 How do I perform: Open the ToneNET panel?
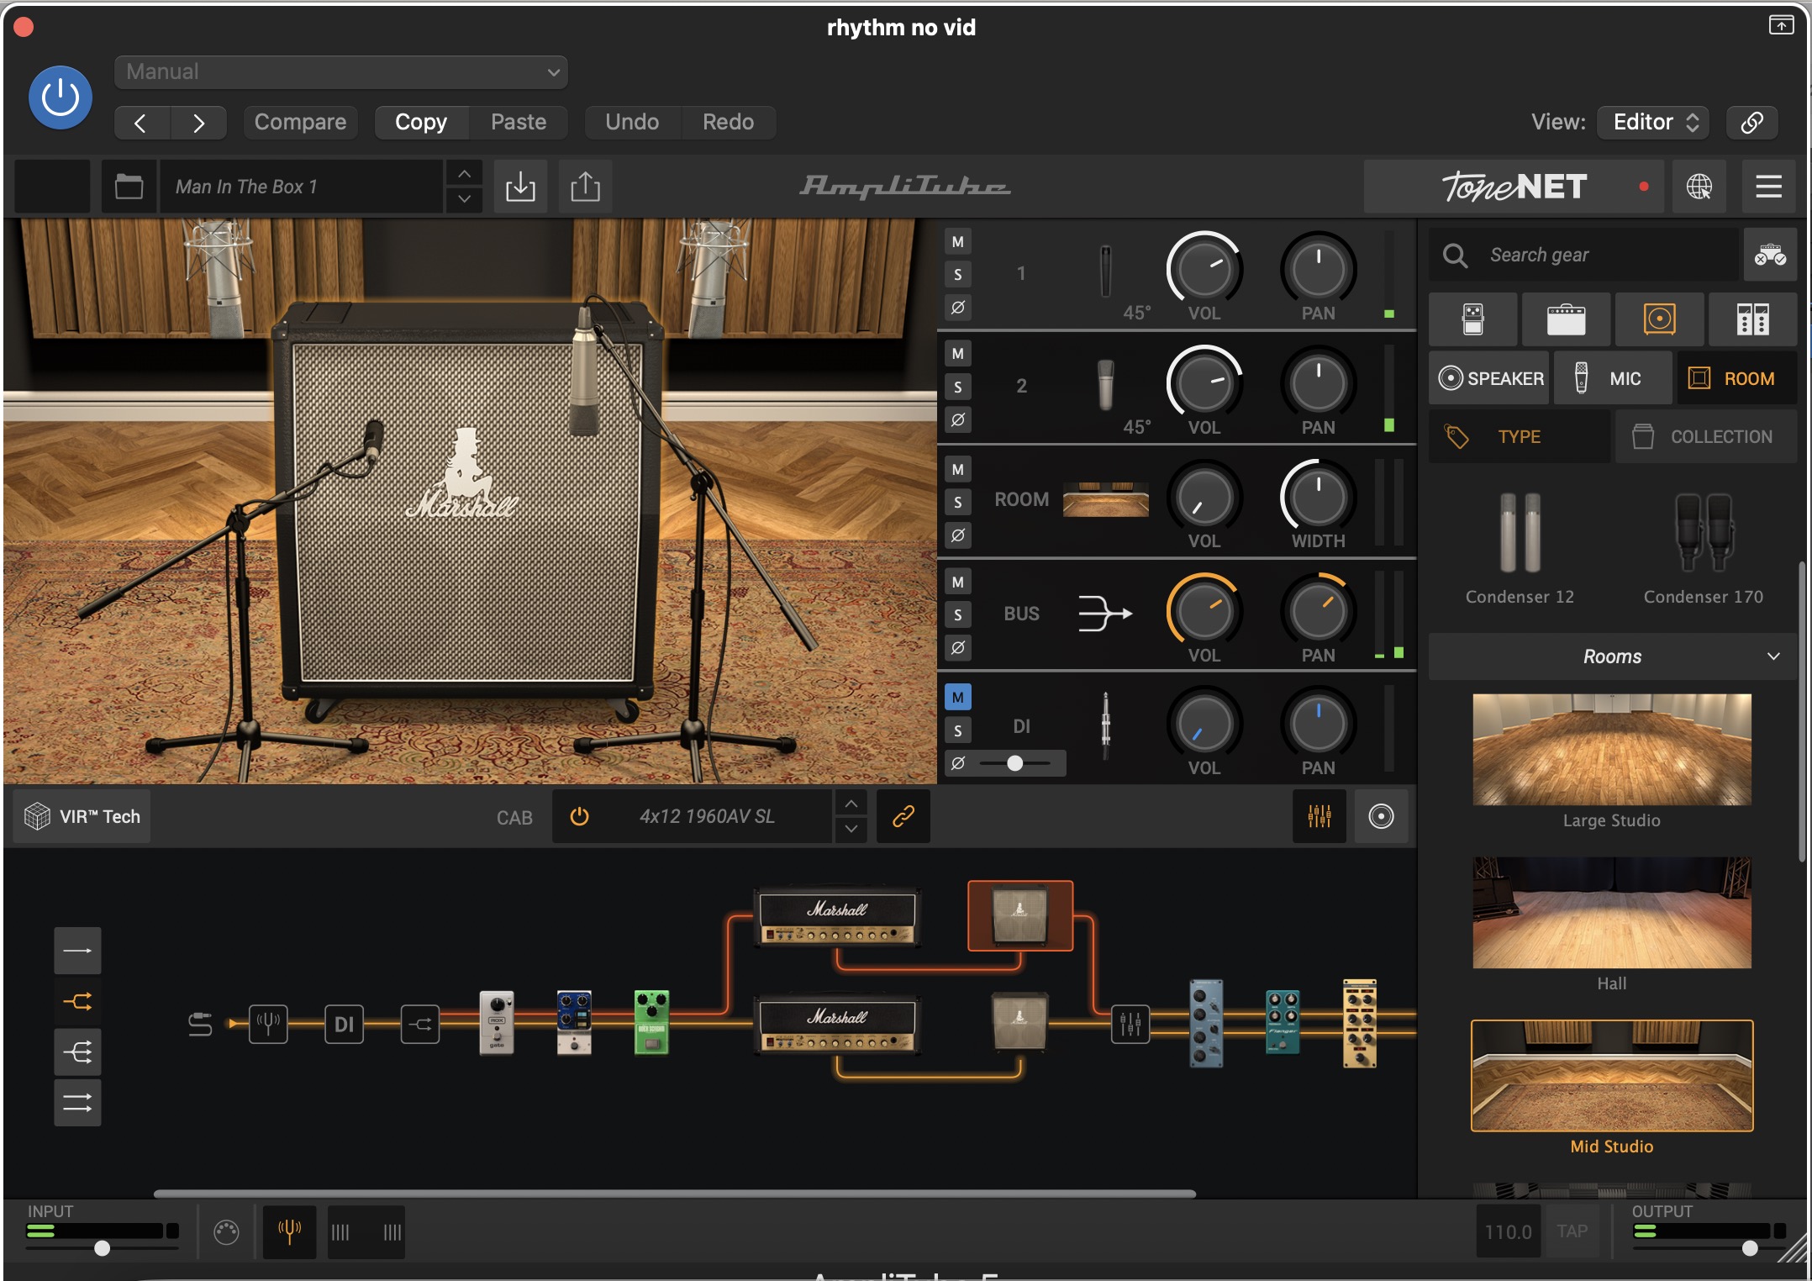click(1514, 186)
